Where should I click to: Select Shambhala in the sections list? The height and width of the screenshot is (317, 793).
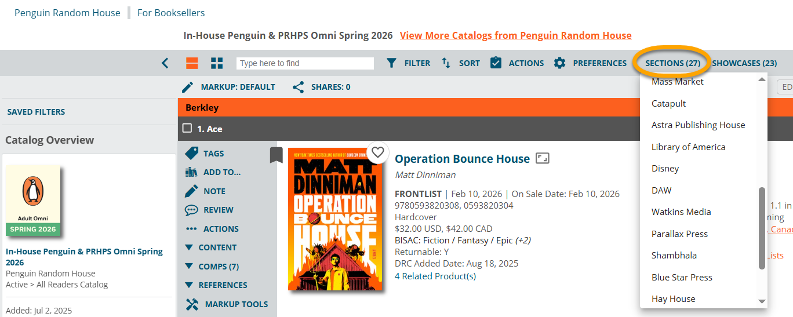tap(674, 256)
